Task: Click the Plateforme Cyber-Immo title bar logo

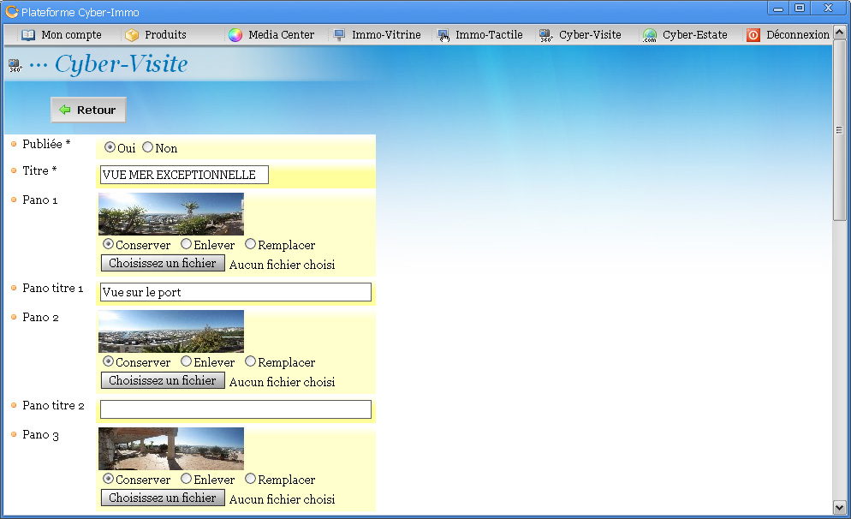Action: pos(12,11)
